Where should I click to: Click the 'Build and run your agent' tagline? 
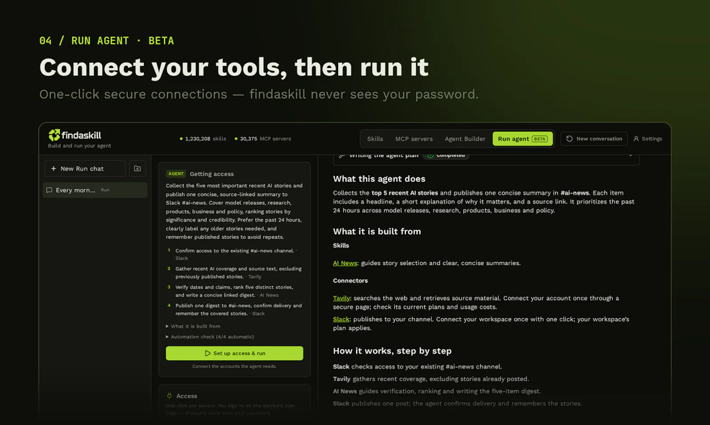(79, 146)
